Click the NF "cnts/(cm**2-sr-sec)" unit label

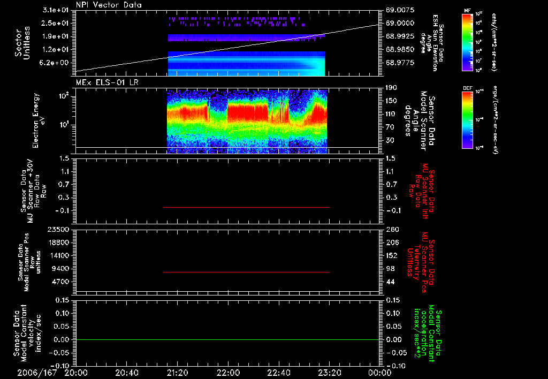(x=494, y=42)
